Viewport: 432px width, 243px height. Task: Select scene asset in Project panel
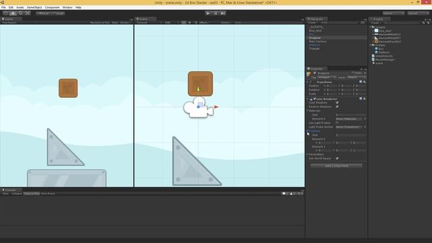click(x=379, y=63)
